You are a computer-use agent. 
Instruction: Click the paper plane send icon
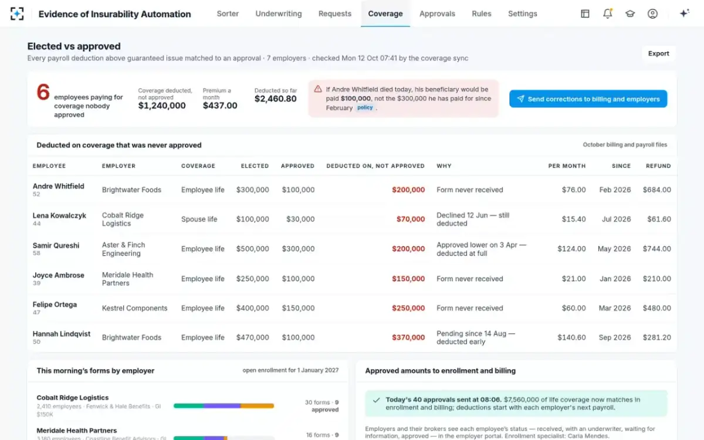(x=520, y=99)
